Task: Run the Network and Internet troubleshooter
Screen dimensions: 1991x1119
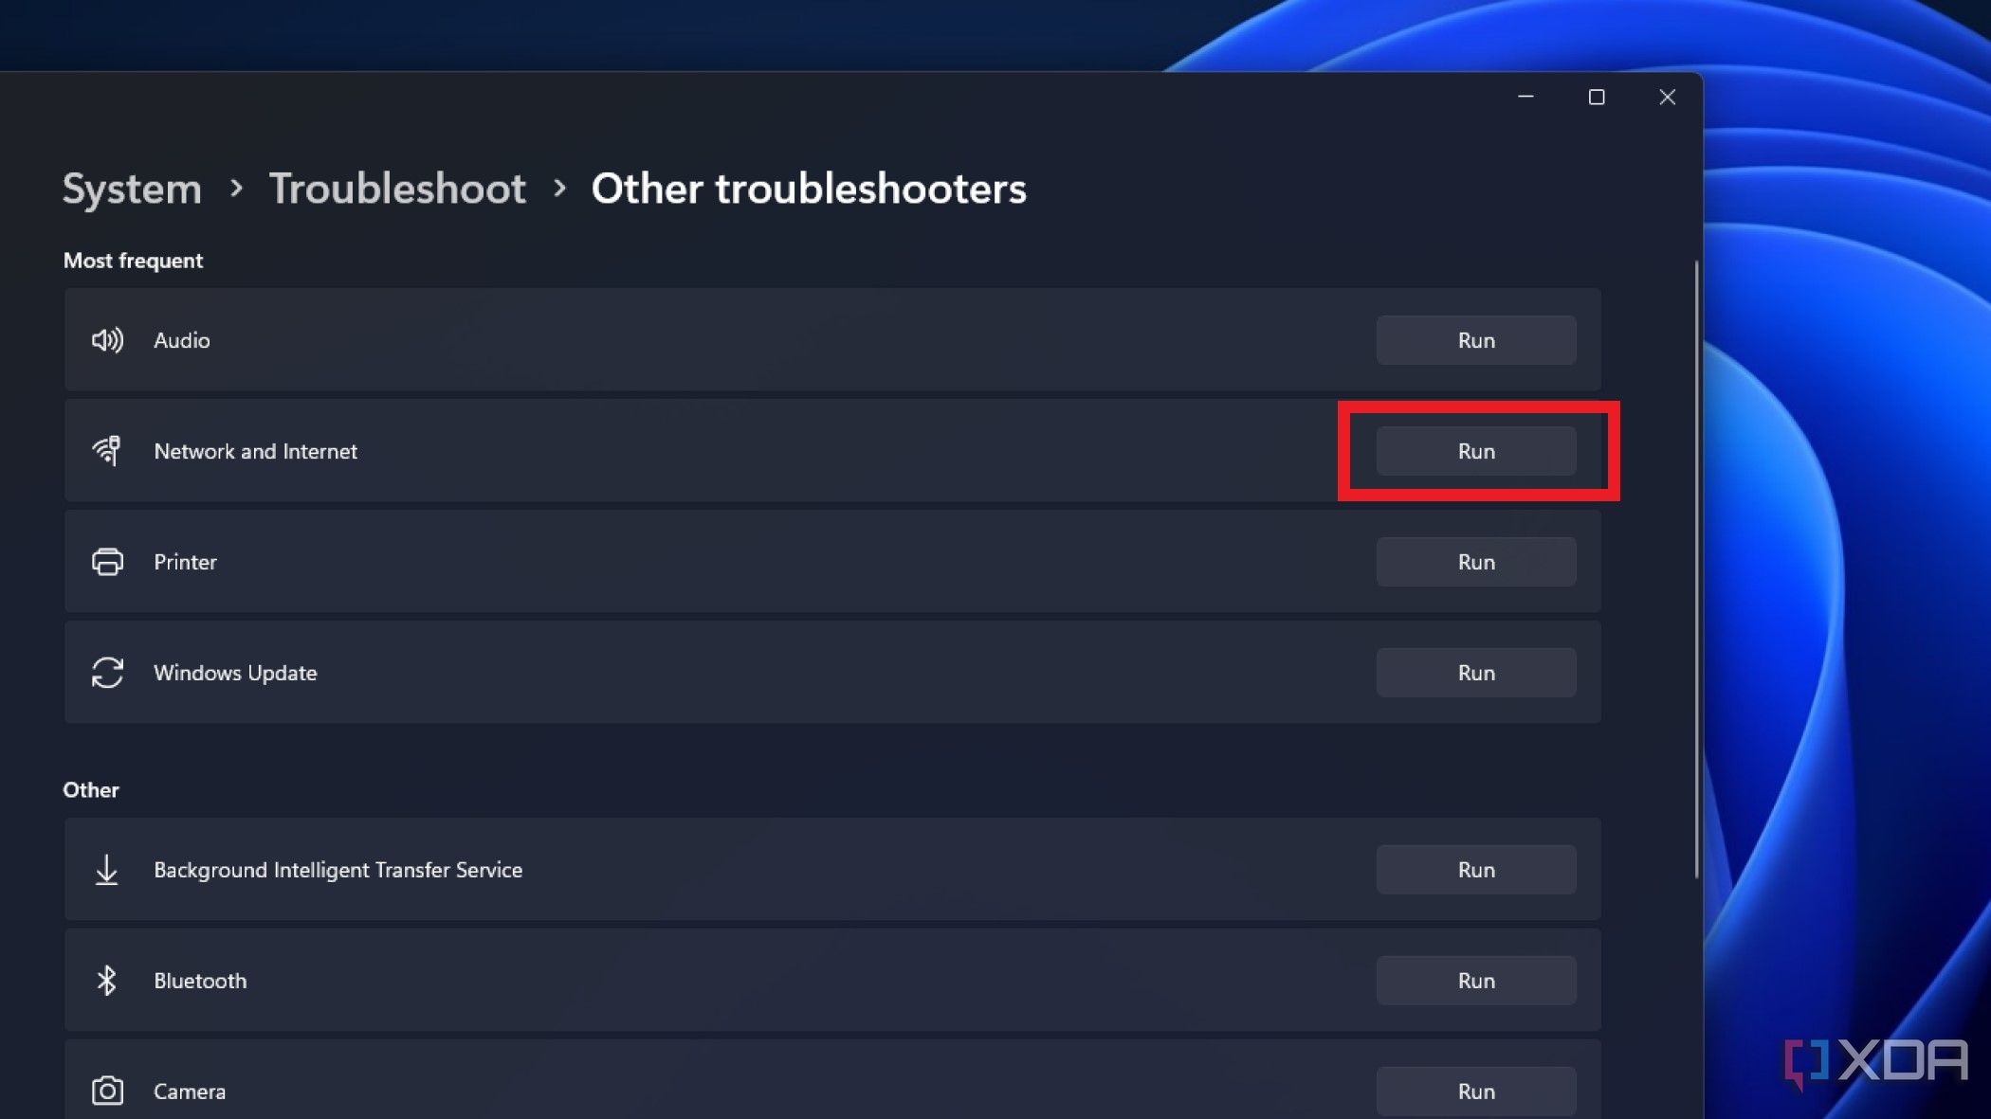Action: coord(1477,451)
